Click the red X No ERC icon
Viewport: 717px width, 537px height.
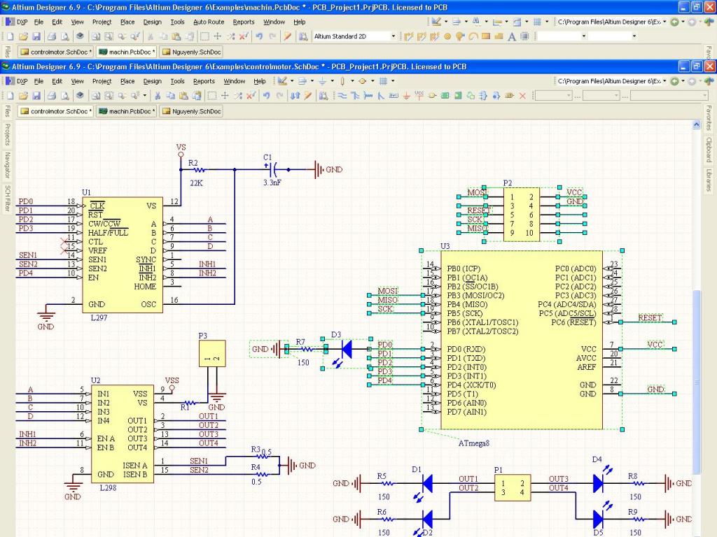point(522,95)
